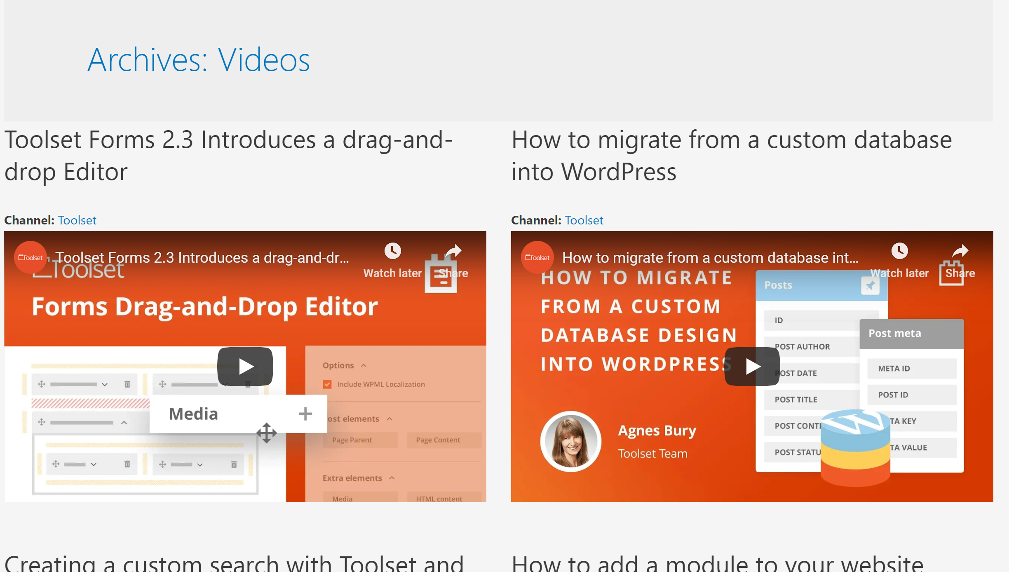Viewport: 1009px width, 572px height.
Task: Click Agnes Bury portrait in video thumbnail
Action: 571,441
